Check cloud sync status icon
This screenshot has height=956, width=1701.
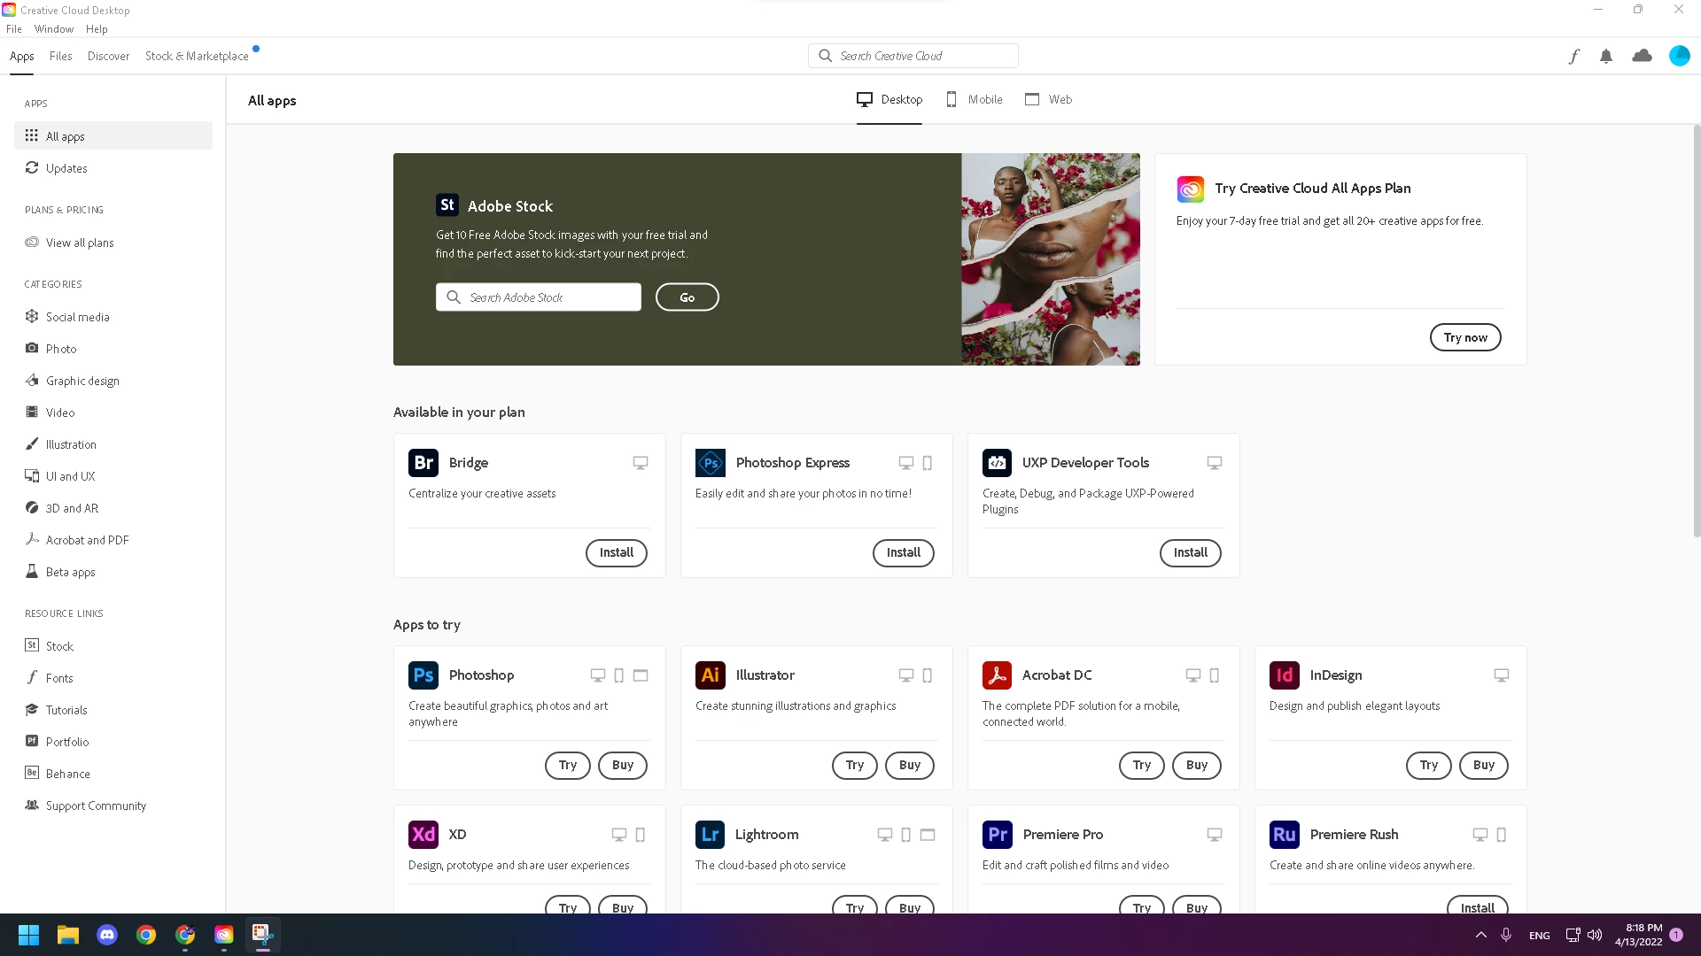point(1642,56)
